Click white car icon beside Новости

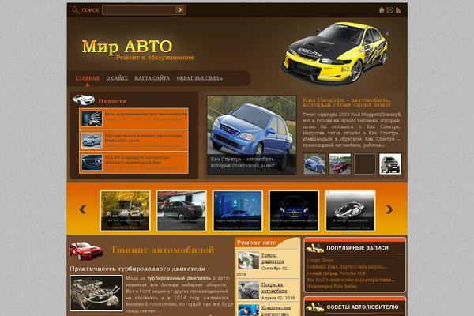tap(84, 100)
